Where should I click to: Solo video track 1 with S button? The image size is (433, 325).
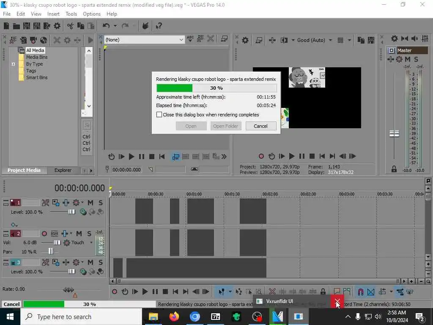point(101,203)
